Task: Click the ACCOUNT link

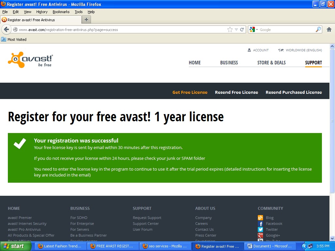Action: pyautogui.click(x=261, y=50)
